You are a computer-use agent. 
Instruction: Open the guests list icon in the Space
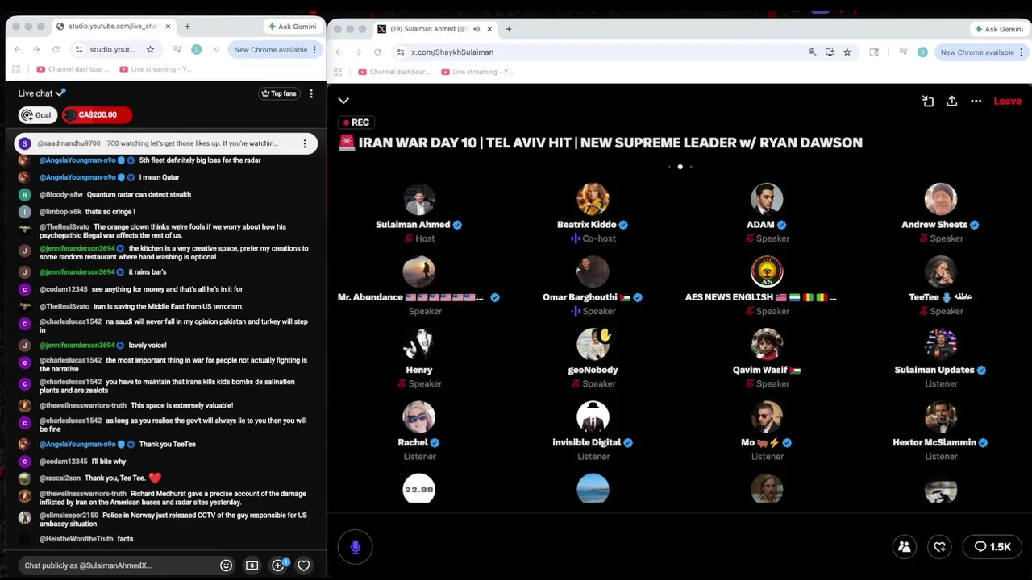pos(905,547)
